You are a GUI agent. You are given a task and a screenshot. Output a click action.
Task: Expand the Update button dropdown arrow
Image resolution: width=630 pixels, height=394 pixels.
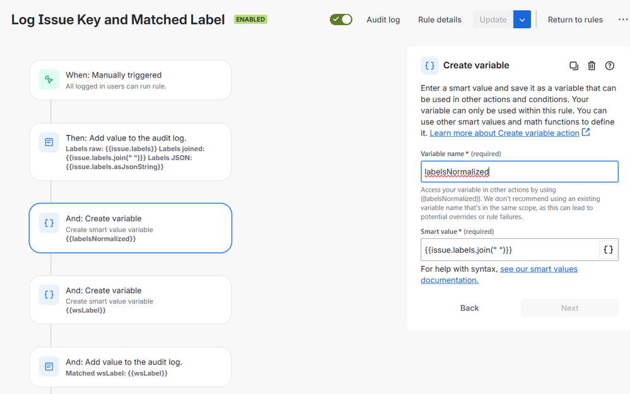[x=522, y=20]
